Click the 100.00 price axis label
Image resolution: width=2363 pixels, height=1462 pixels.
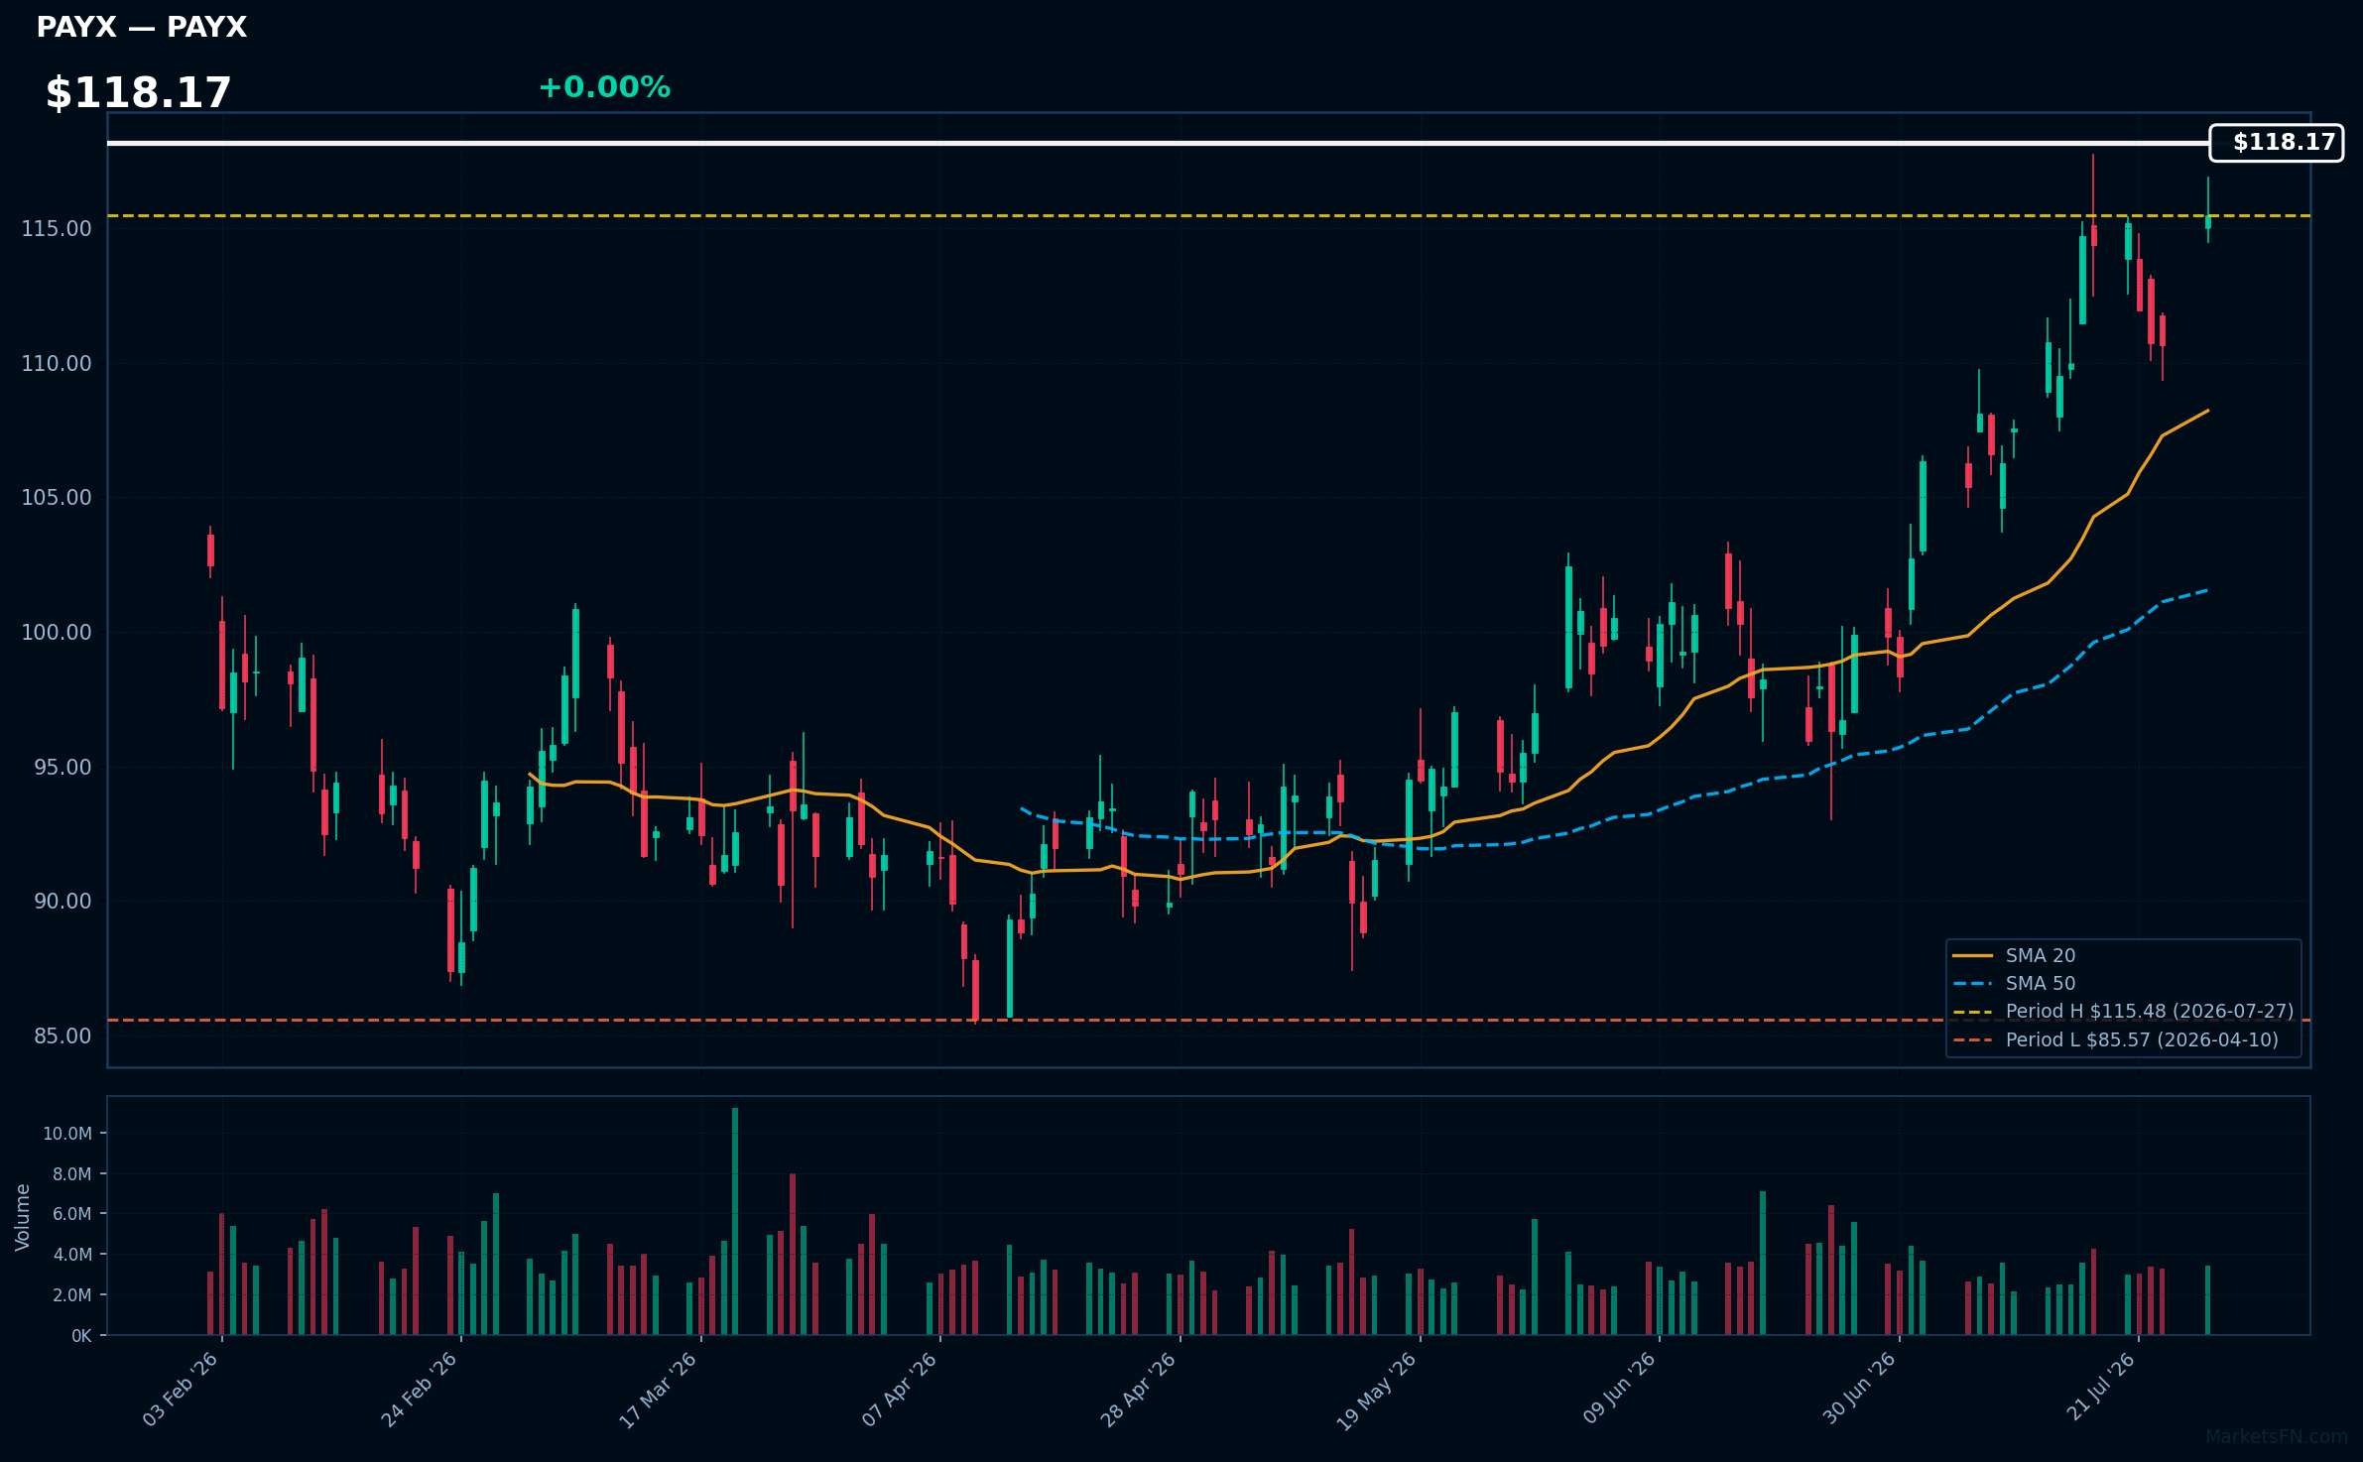coord(57,633)
